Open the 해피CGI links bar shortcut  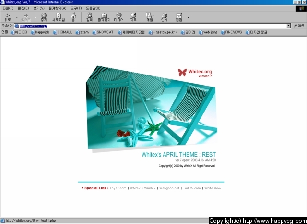[19, 32]
